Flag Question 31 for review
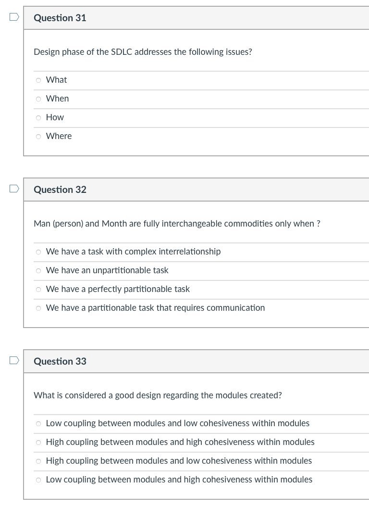 (14, 16)
